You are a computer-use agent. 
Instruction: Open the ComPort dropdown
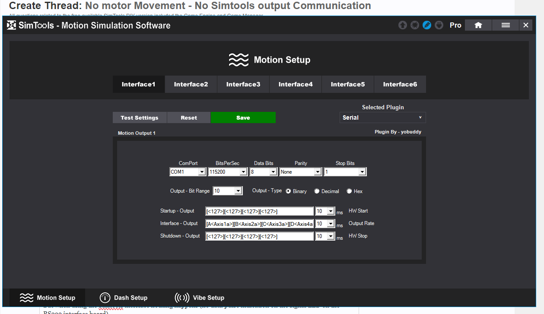click(188, 172)
